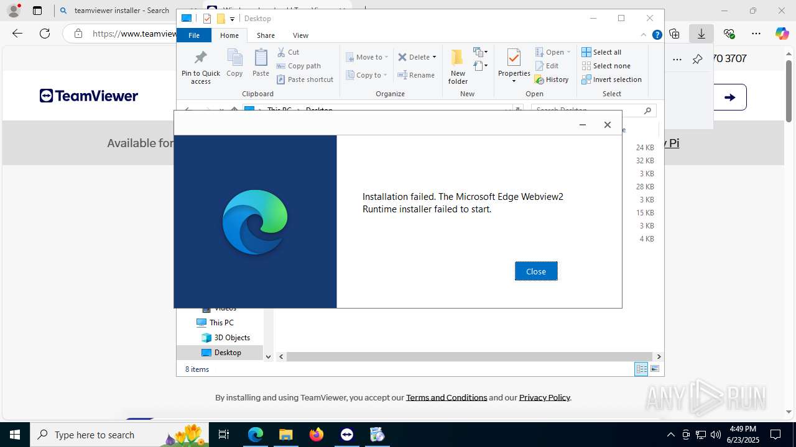
Task: Click Explorer horizontal scrollbar track
Action: point(470,357)
